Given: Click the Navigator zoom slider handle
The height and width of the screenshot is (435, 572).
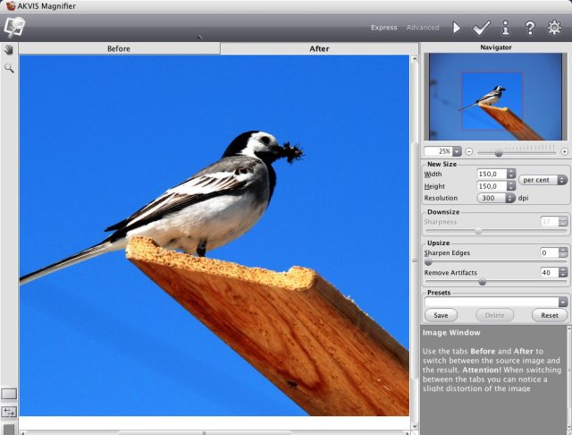Looking at the screenshot, I should [x=499, y=154].
